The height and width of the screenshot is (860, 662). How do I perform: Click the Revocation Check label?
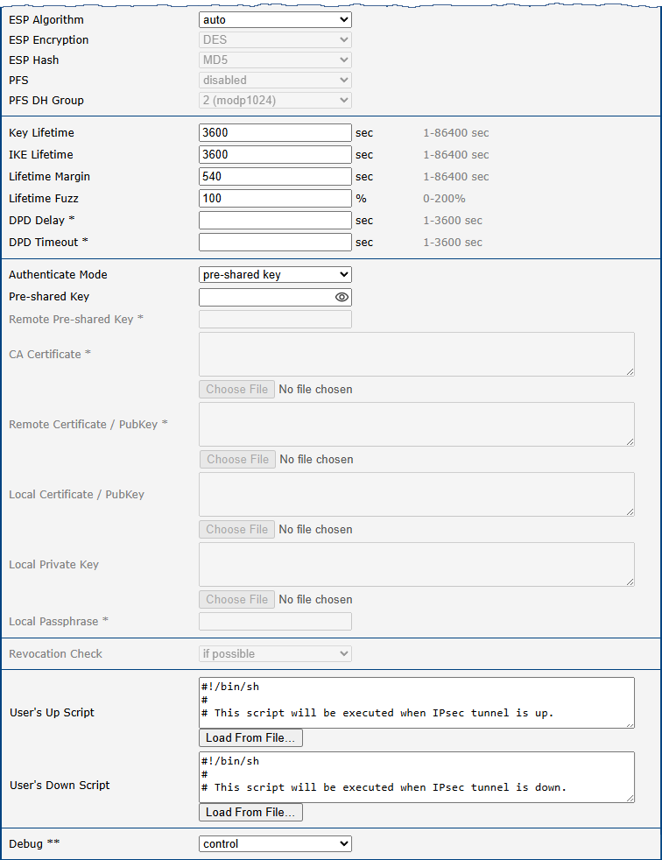tap(55, 654)
